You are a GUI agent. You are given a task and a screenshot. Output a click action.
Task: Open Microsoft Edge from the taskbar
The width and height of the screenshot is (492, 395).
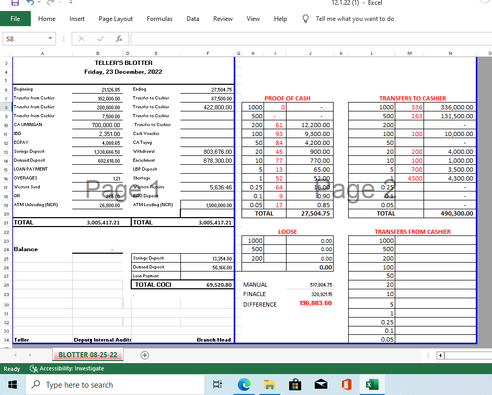(x=244, y=385)
